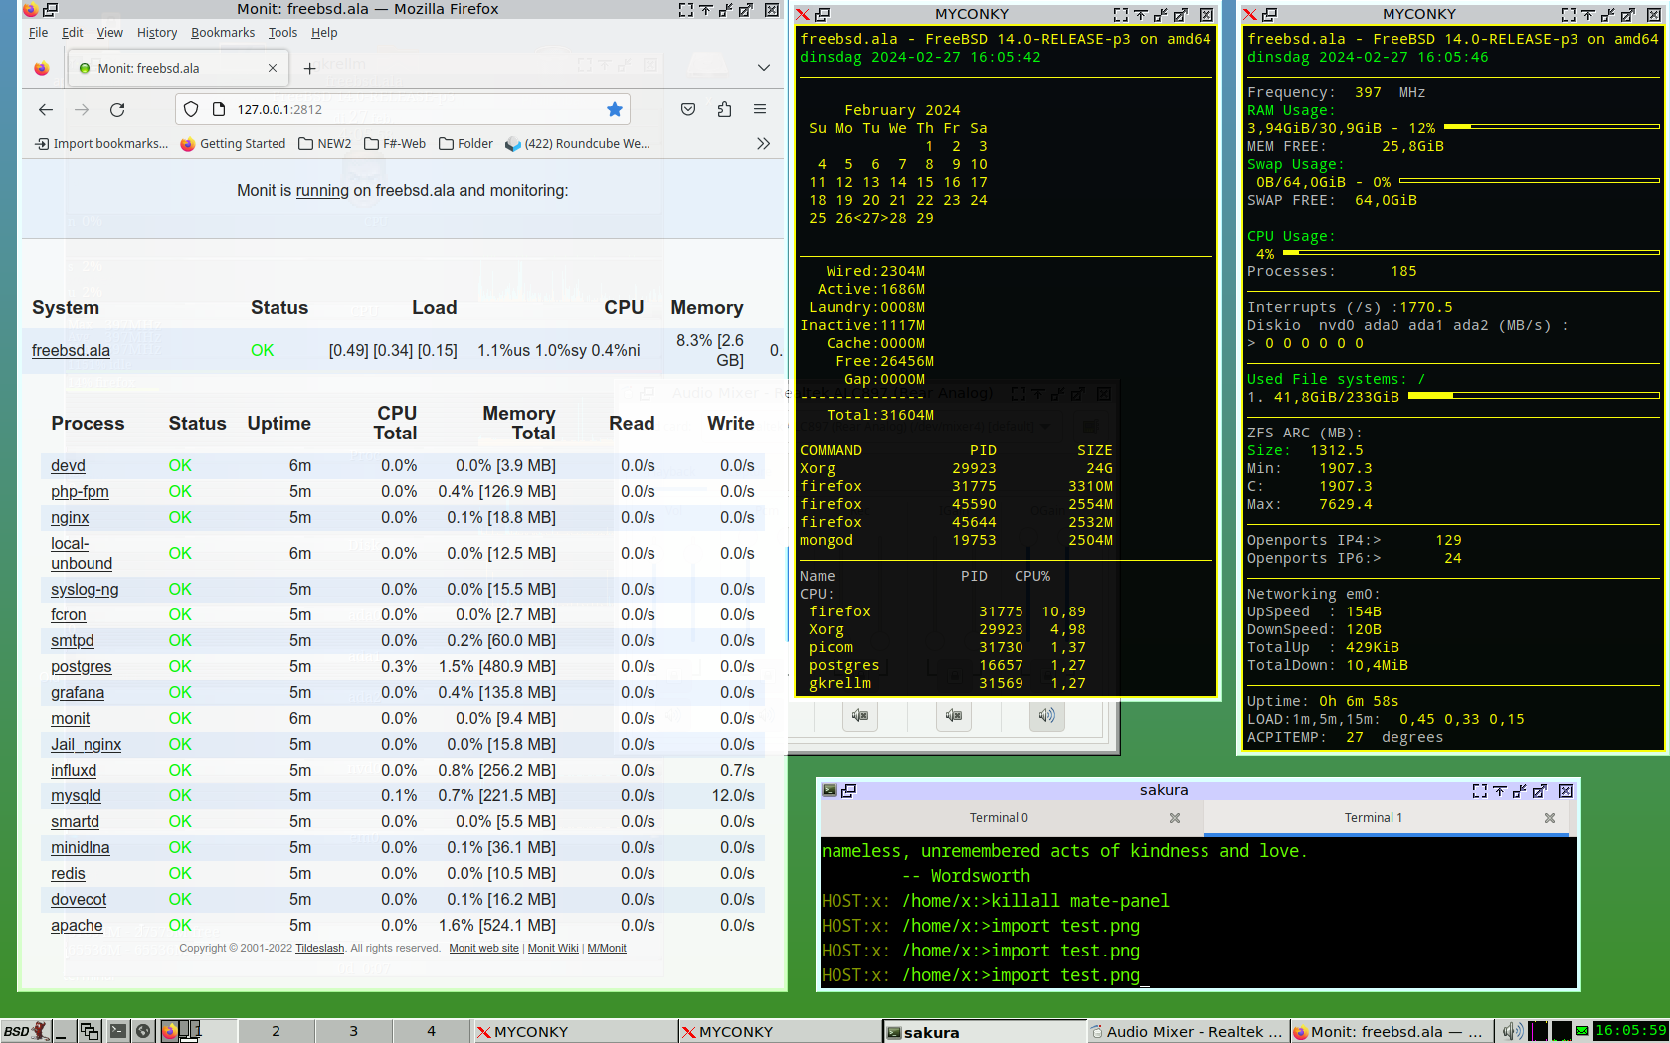
Task: Bookmark page with the star icon
Action: point(615,109)
